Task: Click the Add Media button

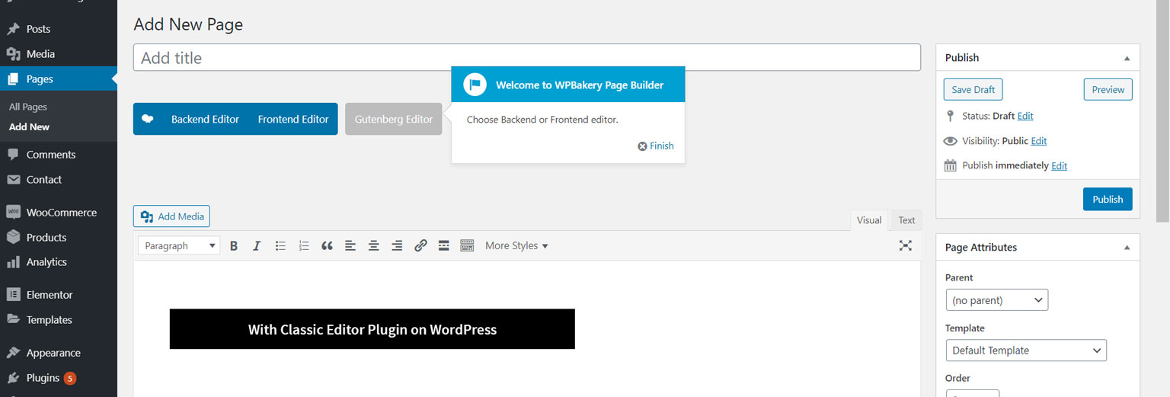Action: [171, 216]
